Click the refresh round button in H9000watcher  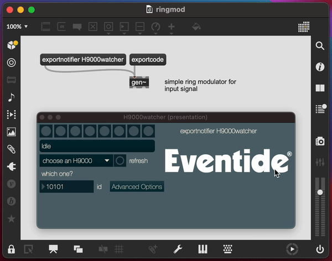(120, 161)
